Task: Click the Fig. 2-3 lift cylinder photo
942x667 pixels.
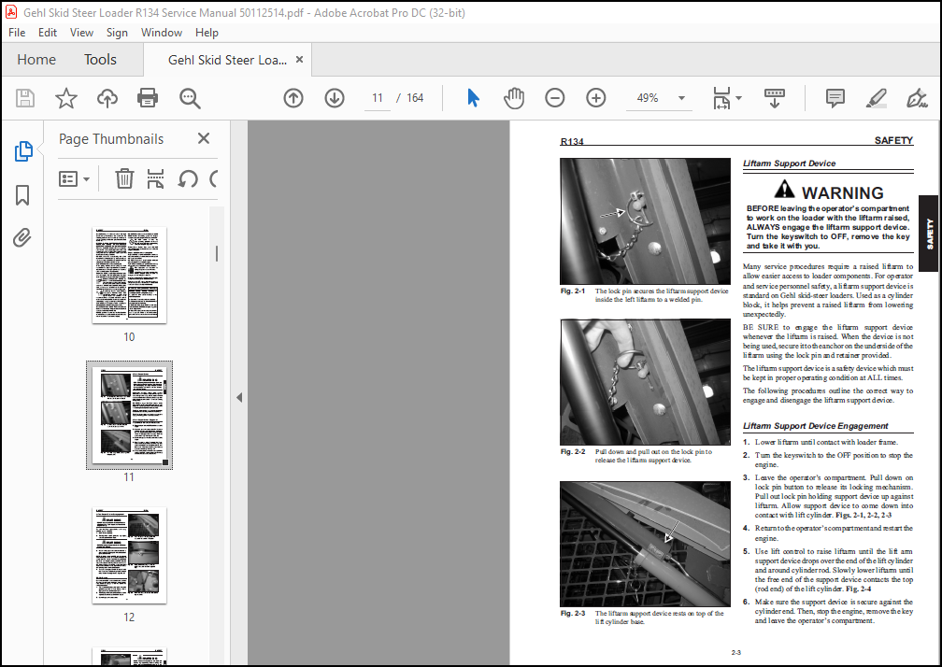Action: pyautogui.click(x=645, y=544)
